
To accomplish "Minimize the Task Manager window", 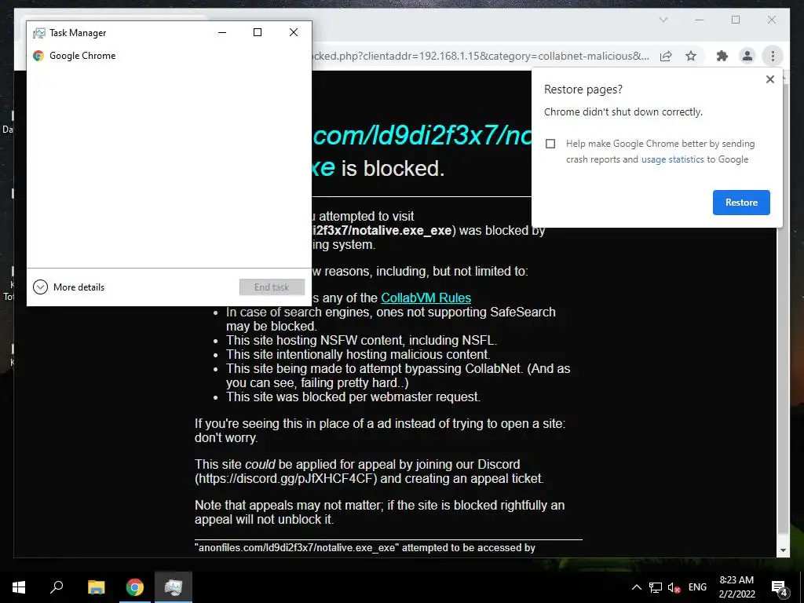I will 222,32.
